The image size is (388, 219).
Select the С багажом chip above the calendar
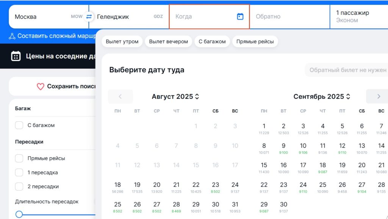[212, 41]
